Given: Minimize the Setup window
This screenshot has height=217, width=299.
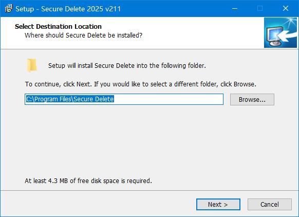Looking at the screenshot, I should point(235,8).
